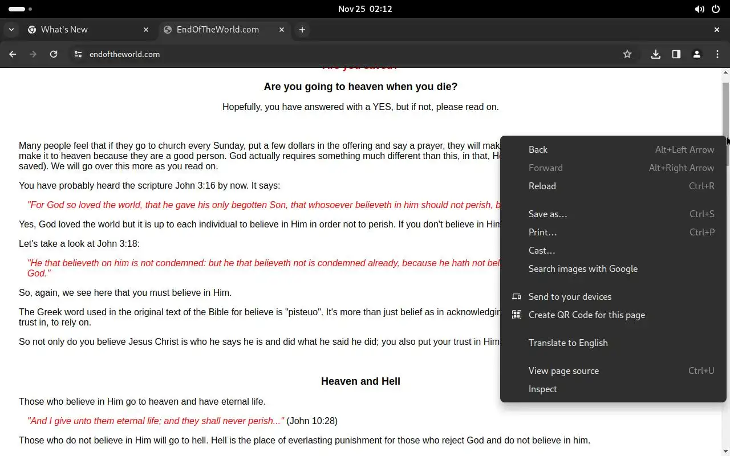Screen dimensions: 730x456
Task: Click text 'Let's take a look at John 3:18:'
Action: (x=79, y=243)
